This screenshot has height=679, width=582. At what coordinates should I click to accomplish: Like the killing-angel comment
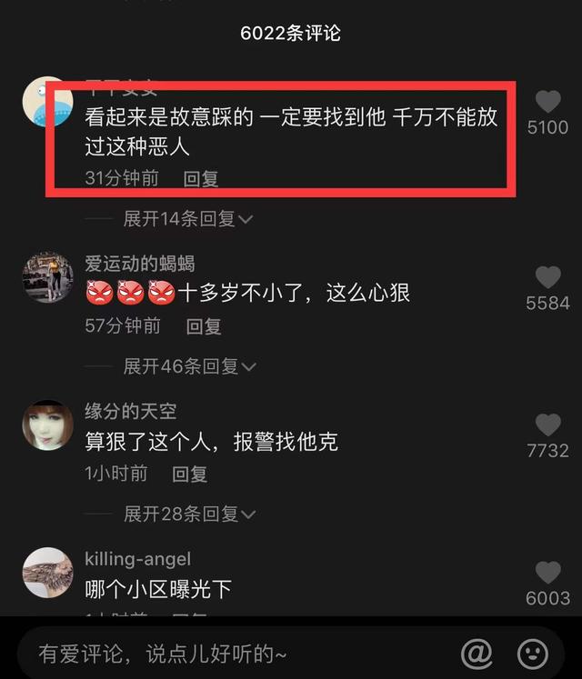[547, 573]
